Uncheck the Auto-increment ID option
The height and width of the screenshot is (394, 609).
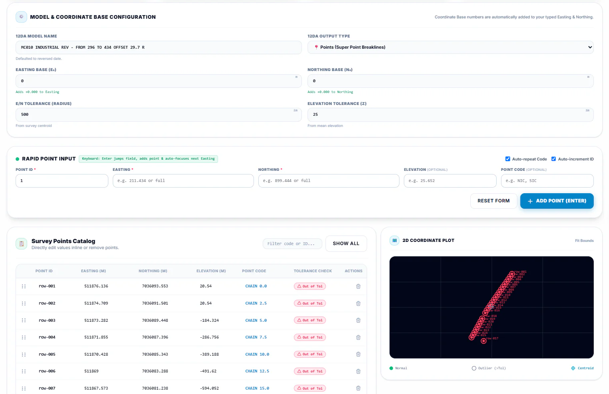click(554, 159)
